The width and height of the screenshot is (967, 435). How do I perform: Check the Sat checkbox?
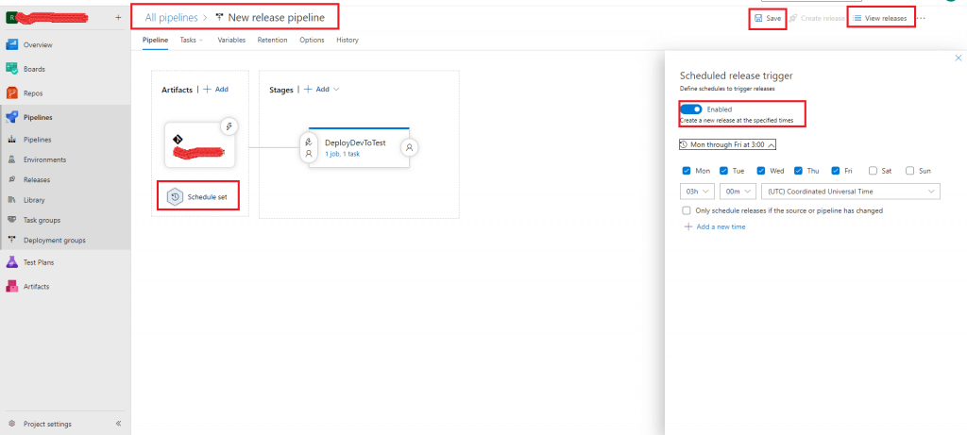coord(873,171)
